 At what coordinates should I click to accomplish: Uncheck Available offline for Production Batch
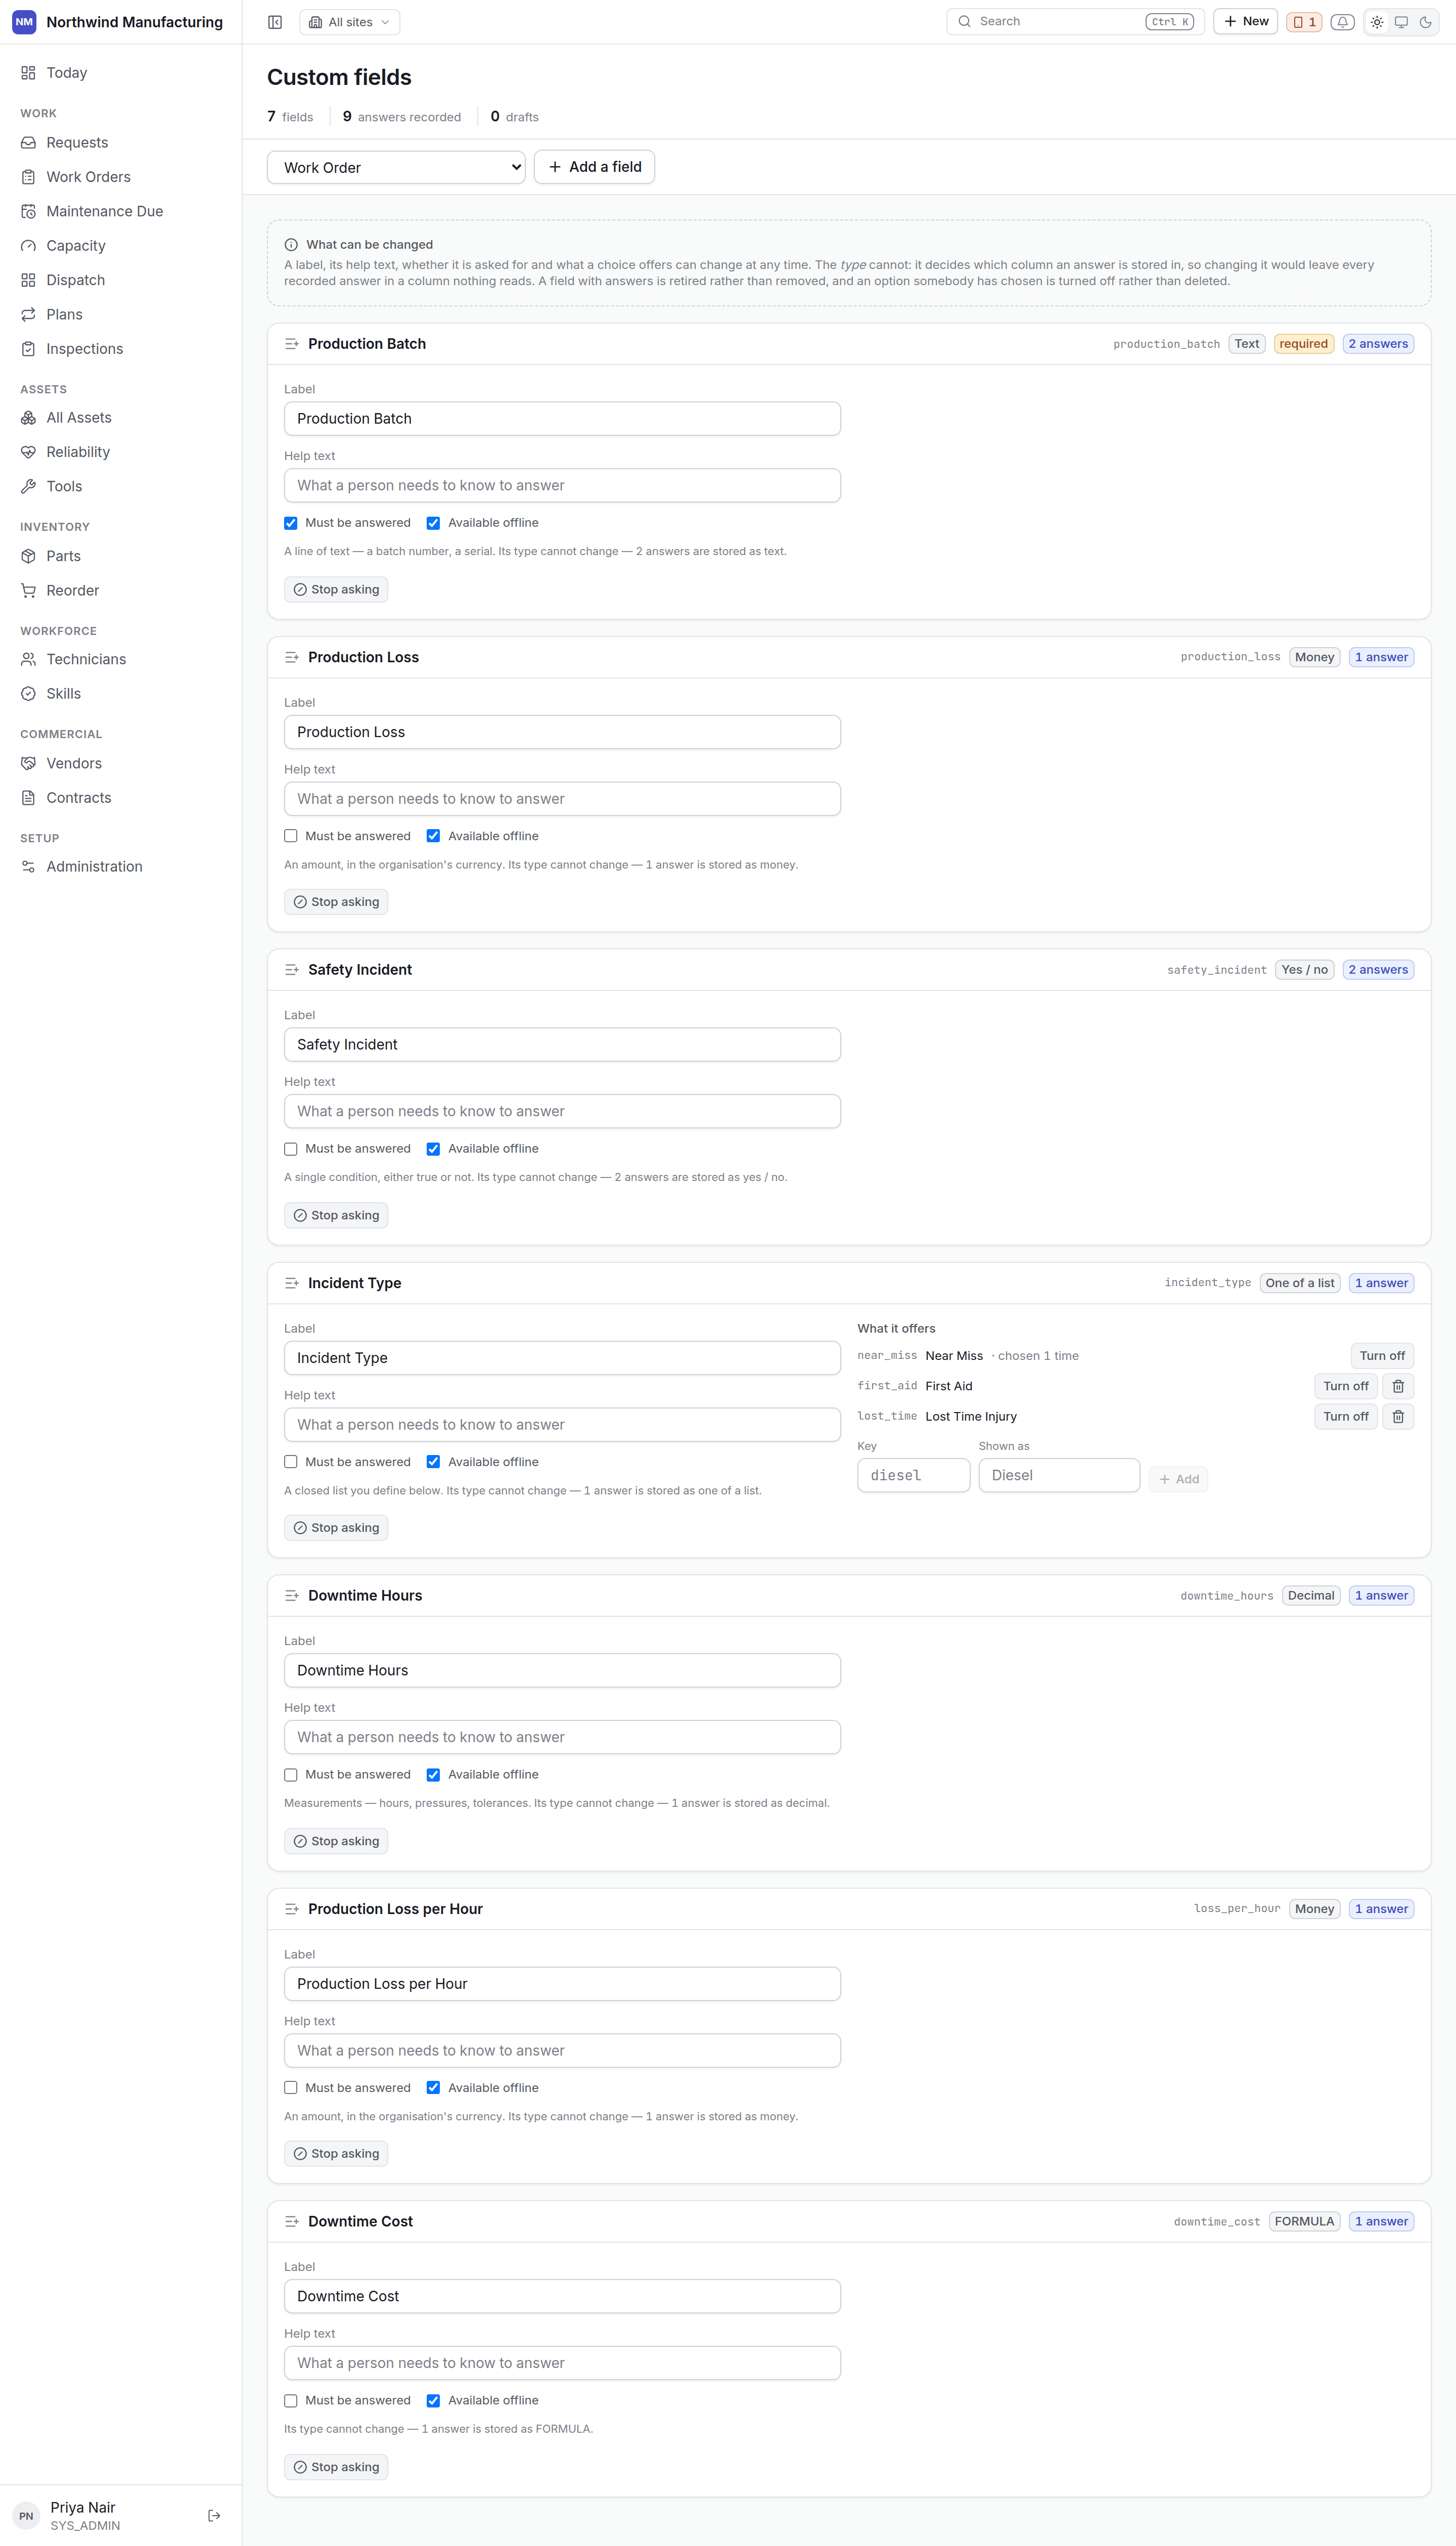point(433,523)
